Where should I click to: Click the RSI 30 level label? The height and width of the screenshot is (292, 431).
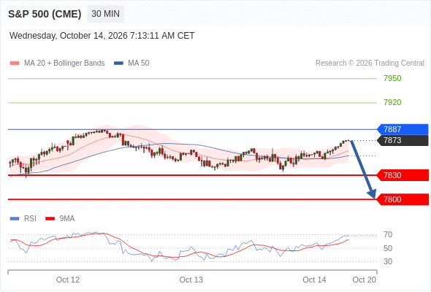tap(388, 261)
